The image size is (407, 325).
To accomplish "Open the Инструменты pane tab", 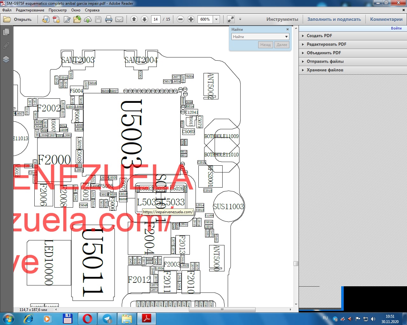I will [x=282, y=19].
